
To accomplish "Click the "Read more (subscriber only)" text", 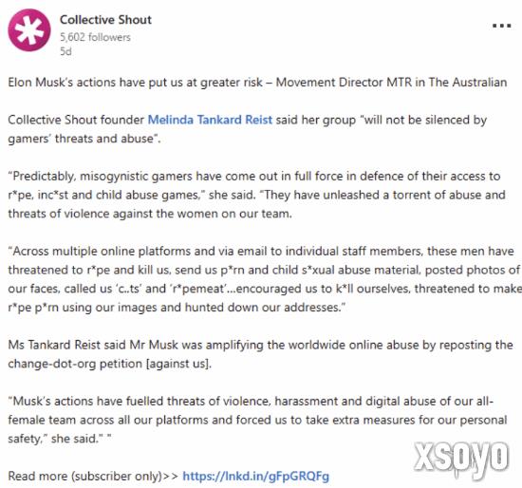I will coord(93,476).
